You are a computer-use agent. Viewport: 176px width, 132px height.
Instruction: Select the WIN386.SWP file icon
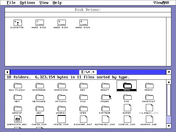[149, 119]
